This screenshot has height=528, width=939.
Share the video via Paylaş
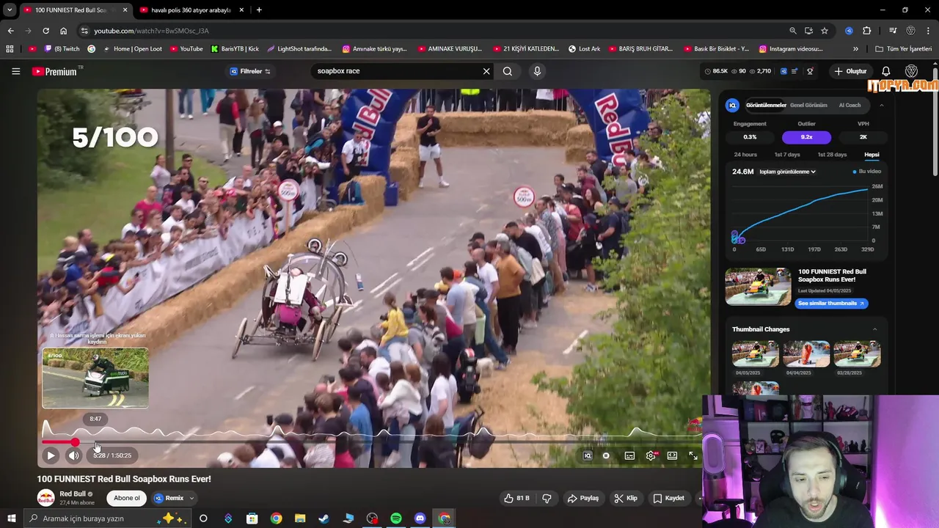click(x=583, y=498)
